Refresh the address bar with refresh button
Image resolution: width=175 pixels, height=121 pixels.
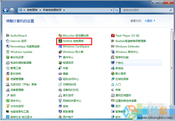coord(116,10)
